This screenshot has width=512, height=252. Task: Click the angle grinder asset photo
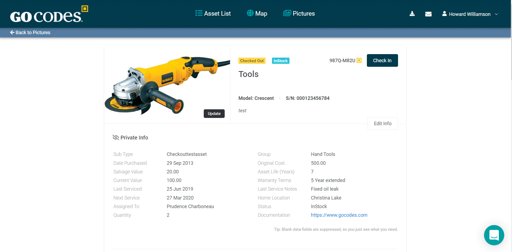(167, 85)
